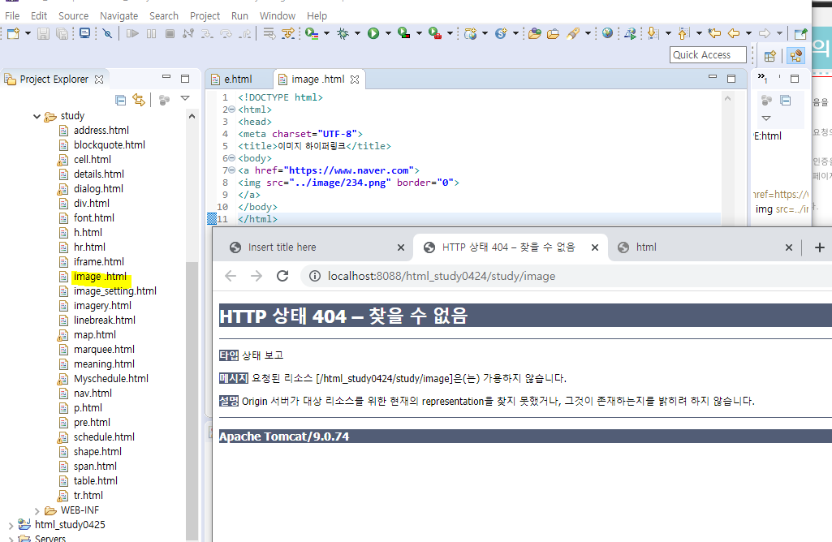Click the Previous Annotation up arrow icon
The height and width of the screenshot is (542, 832).
tap(684, 34)
